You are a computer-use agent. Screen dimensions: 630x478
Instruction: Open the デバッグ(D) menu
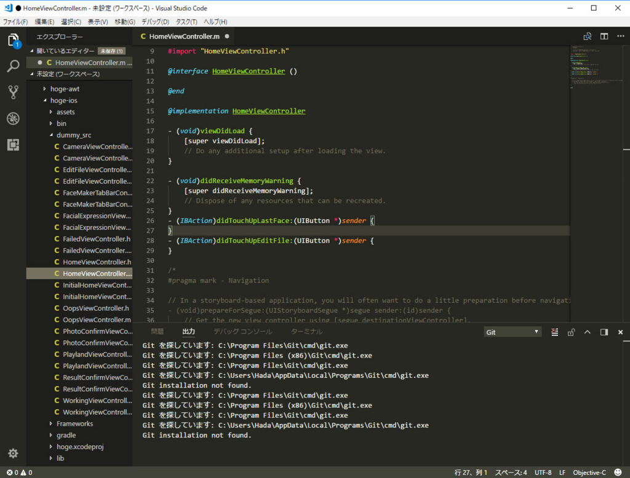(155, 22)
